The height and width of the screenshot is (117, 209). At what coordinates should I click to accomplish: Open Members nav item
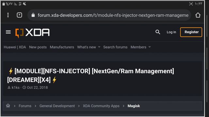[x=138, y=47]
